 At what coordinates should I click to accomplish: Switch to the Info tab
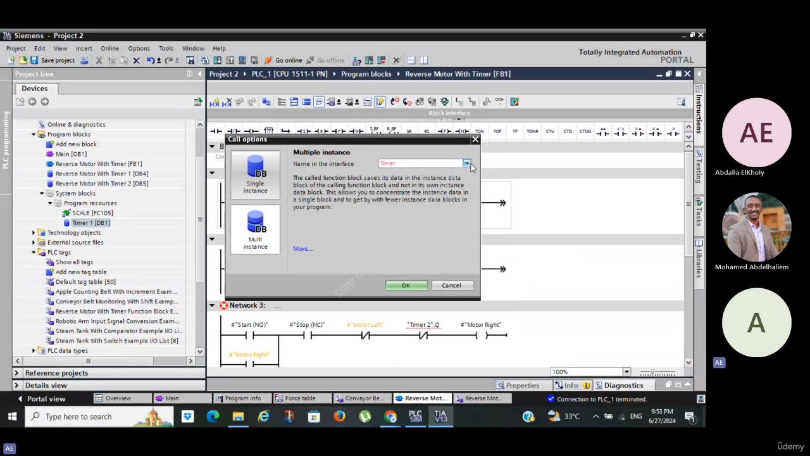571,385
